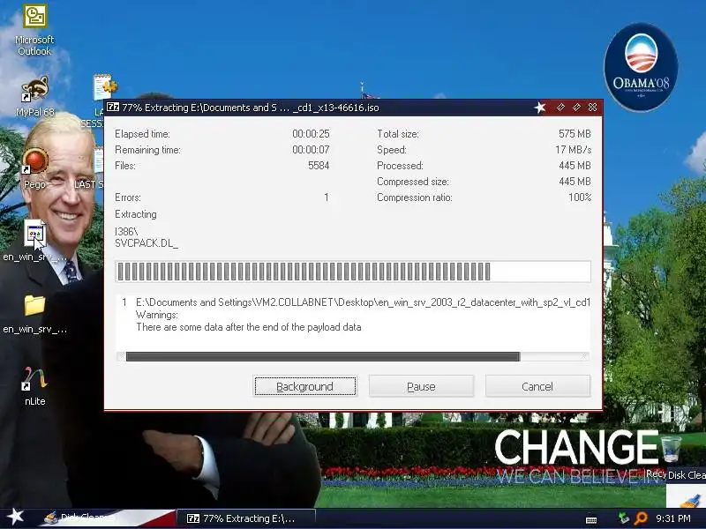Click the Total size value 575 MB

[x=575, y=134]
